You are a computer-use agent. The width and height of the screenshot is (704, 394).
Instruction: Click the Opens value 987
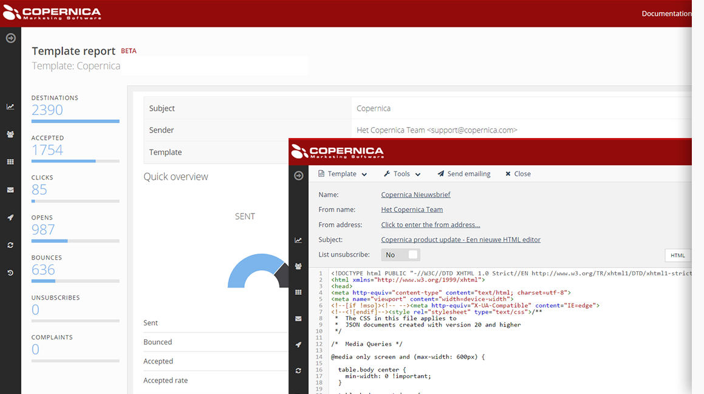pyautogui.click(x=43, y=230)
